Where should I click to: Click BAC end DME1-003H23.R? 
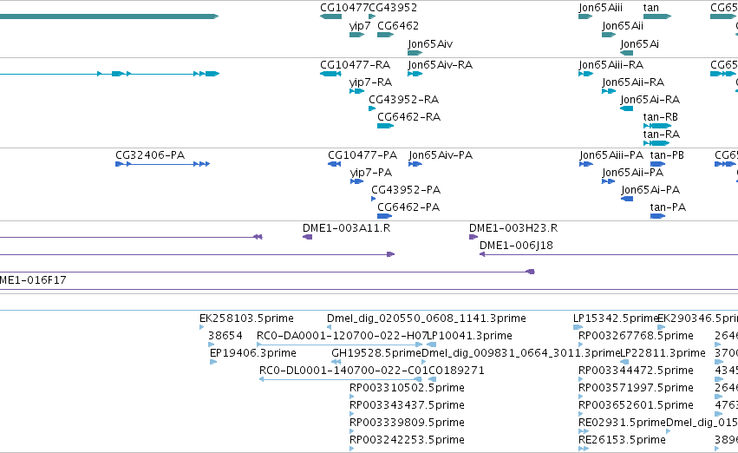pos(513,228)
